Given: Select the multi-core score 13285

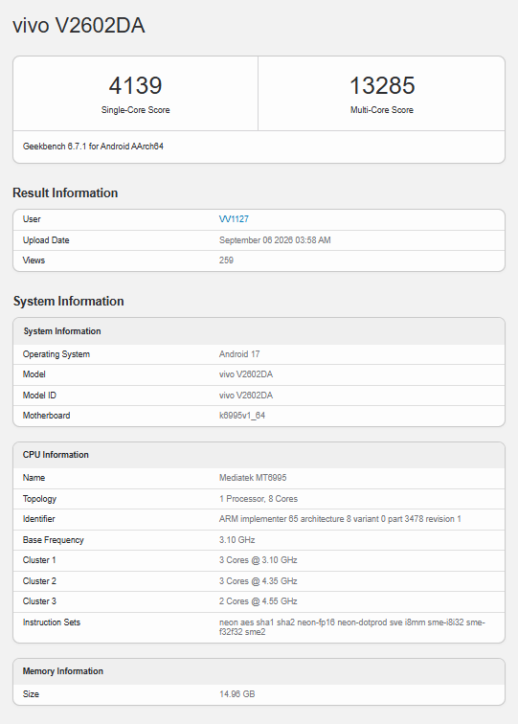Looking at the screenshot, I should [x=382, y=85].
